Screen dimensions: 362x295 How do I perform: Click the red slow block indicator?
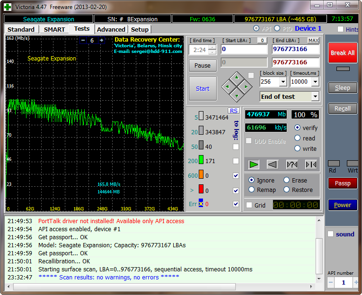tap(201, 189)
